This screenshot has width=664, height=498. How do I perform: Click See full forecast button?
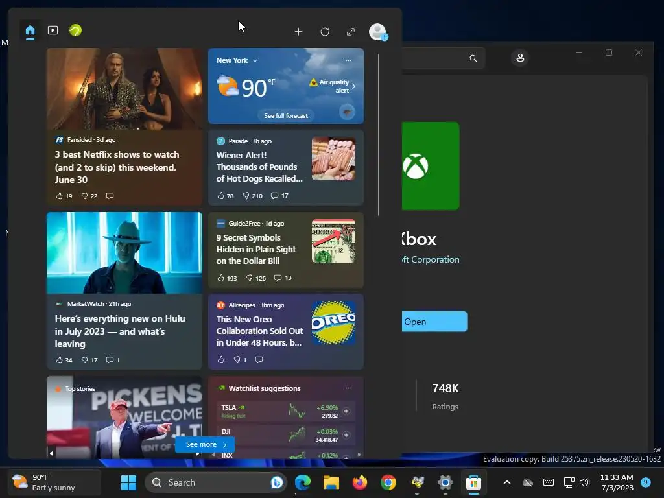click(x=286, y=115)
